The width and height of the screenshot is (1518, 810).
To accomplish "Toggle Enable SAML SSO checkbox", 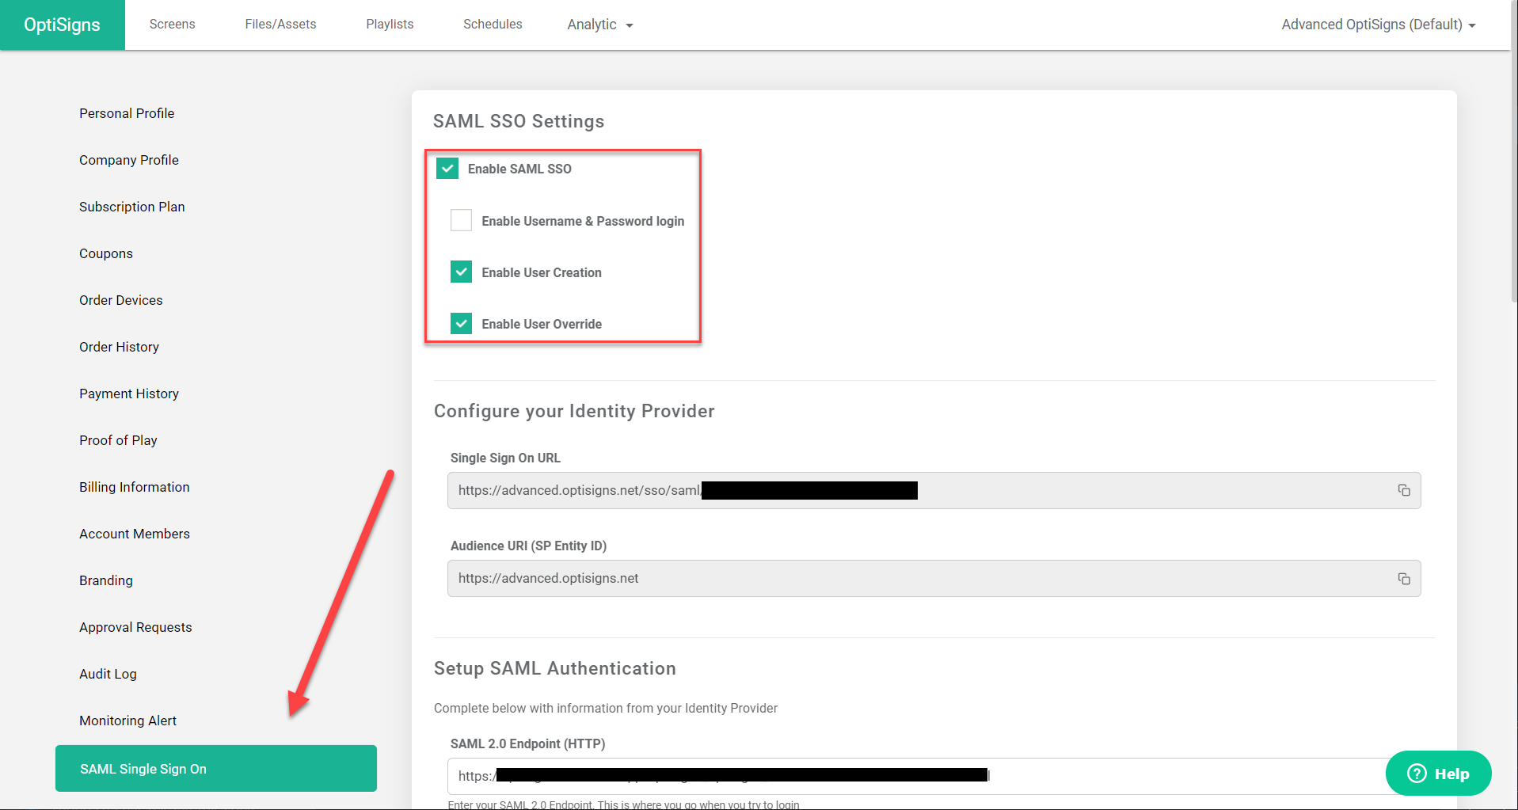I will pos(447,169).
